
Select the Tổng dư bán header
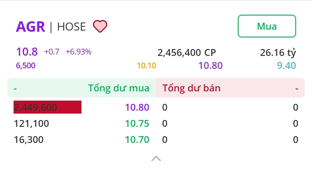[x=191, y=88]
